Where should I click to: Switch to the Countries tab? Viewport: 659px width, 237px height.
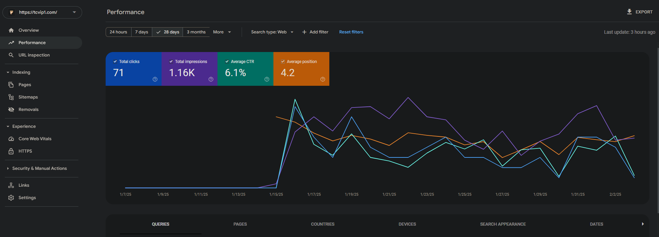point(322,224)
